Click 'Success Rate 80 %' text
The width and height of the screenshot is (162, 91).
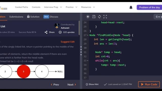pos(27,32)
